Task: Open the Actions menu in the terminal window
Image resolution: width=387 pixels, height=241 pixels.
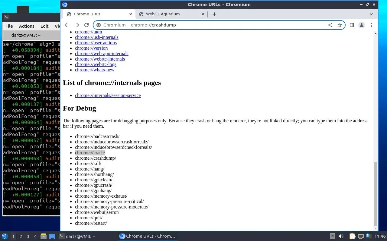Action: click(27, 26)
